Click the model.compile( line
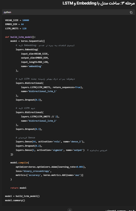 coord(20,163)
